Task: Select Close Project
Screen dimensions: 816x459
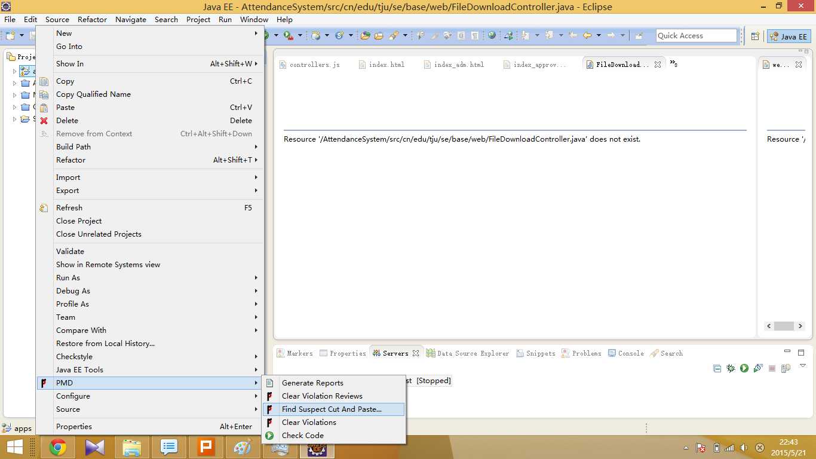Action: pyautogui.click(x=149, y=221)
